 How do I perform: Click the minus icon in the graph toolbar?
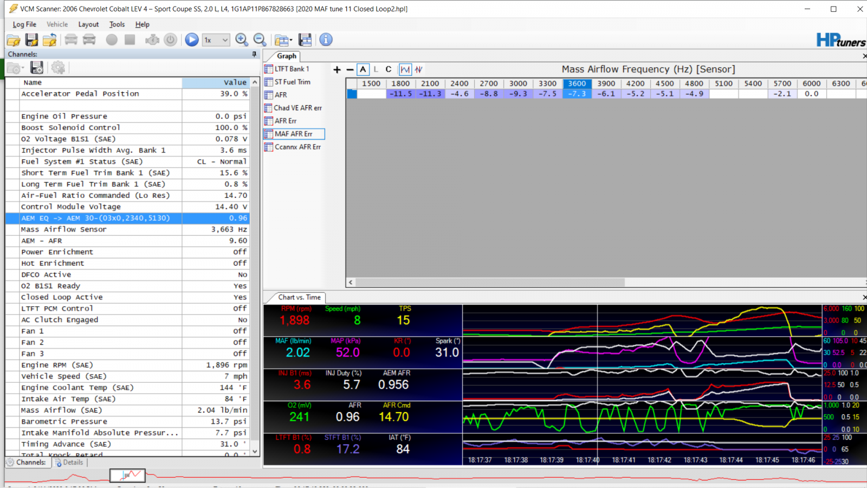[x=350, y=69]
